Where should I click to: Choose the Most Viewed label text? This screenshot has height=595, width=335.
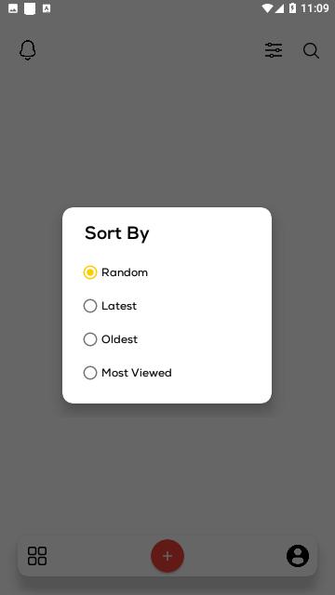tap(137, 373)
